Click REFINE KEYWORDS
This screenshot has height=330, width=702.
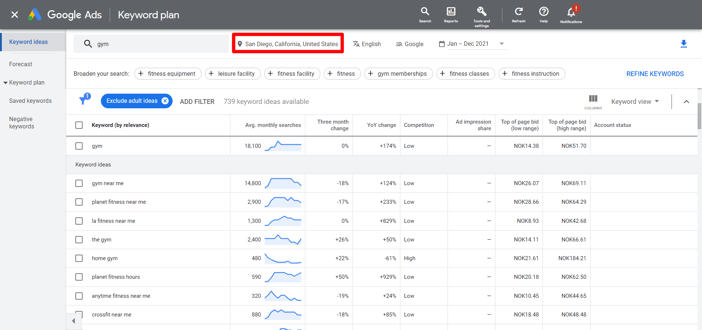pos(654,74)
